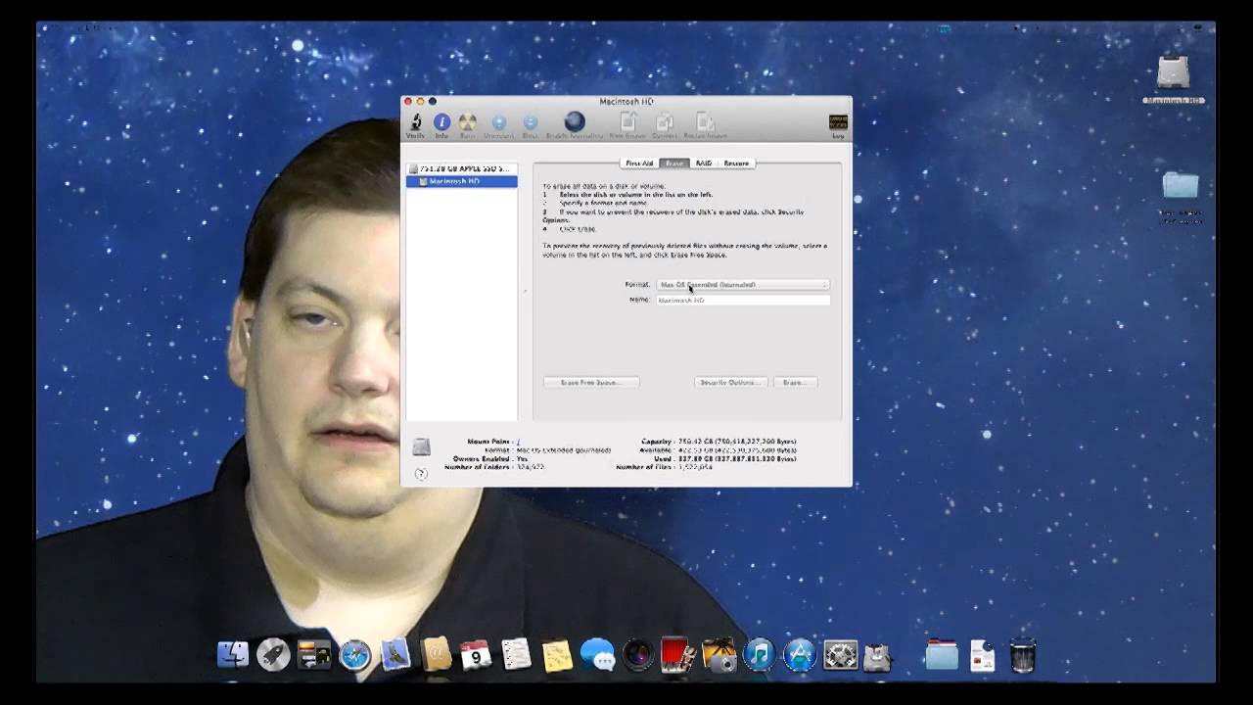Click the Burn toolbar icon
Viewport: 1253px width, 705px height.
(467, 122)
